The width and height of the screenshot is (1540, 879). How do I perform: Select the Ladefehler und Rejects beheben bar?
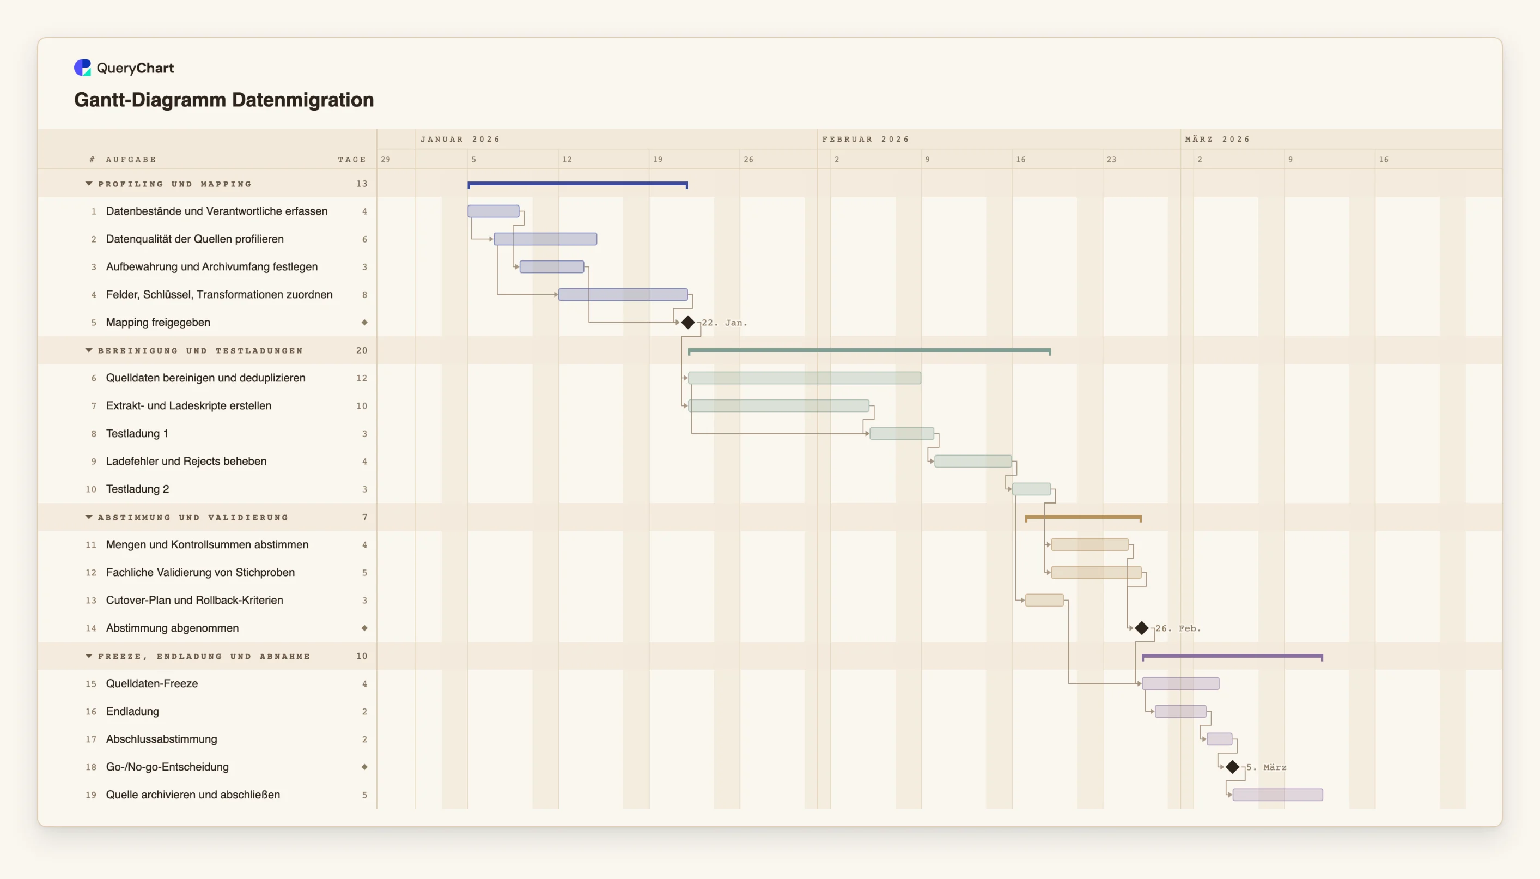point(973,461)
